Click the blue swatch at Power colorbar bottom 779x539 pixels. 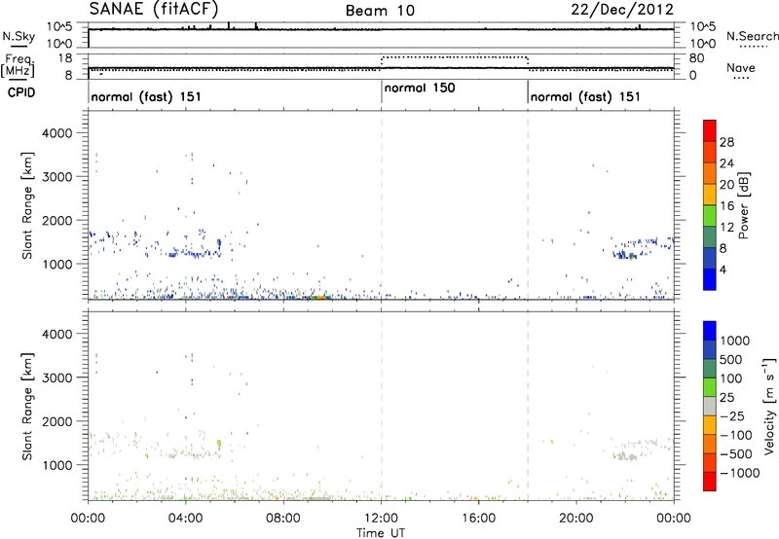pyautogui.click(x=710, y=279)
